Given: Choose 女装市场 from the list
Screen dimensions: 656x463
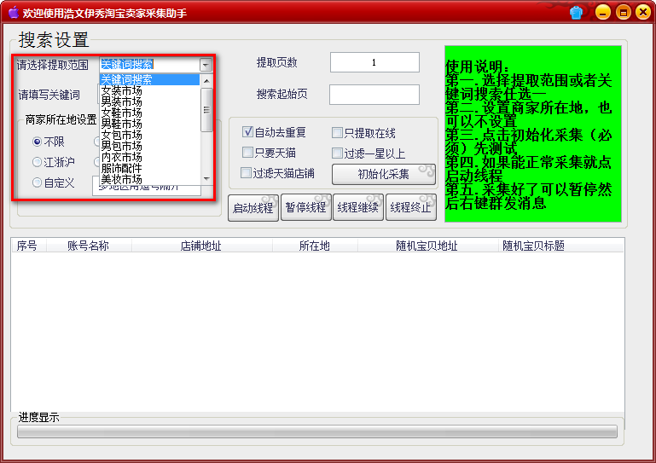Looking at the screenshot, I should [150, 90].
